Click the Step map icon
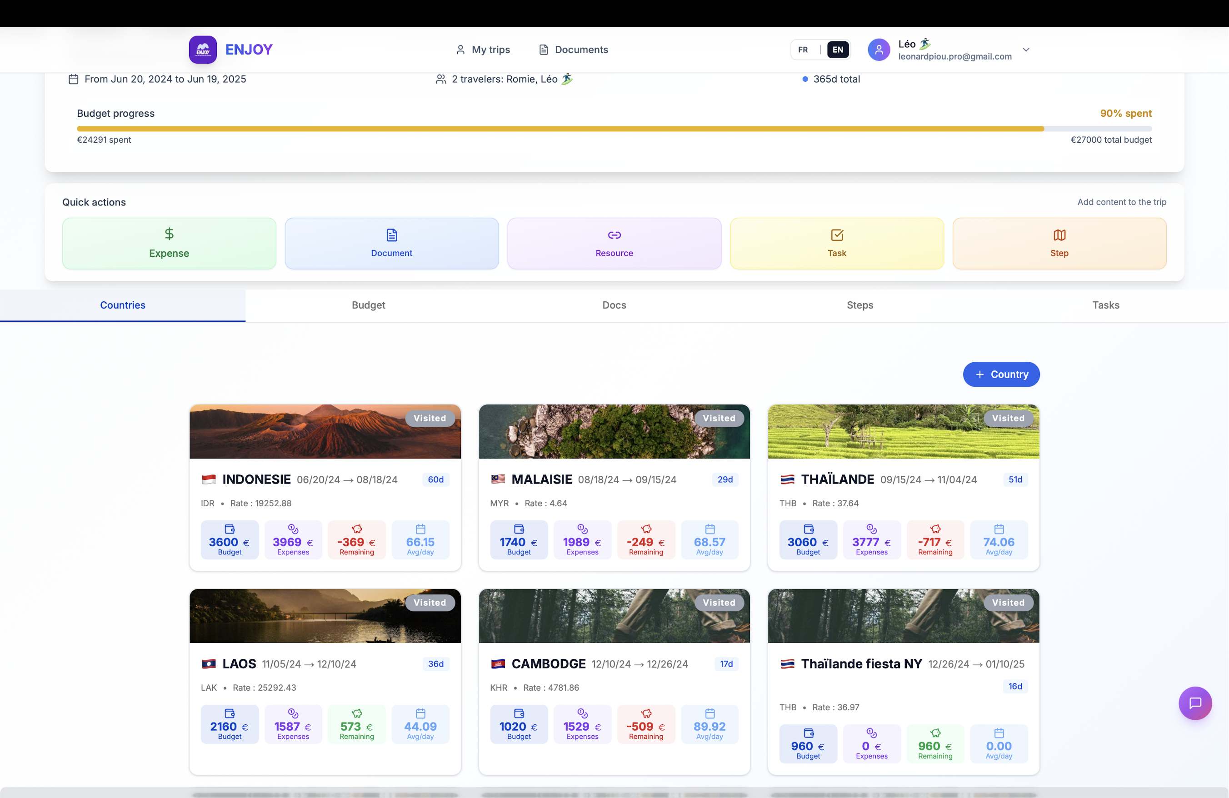Viewport: 1229px width, 798px height. pos(1059,235)
